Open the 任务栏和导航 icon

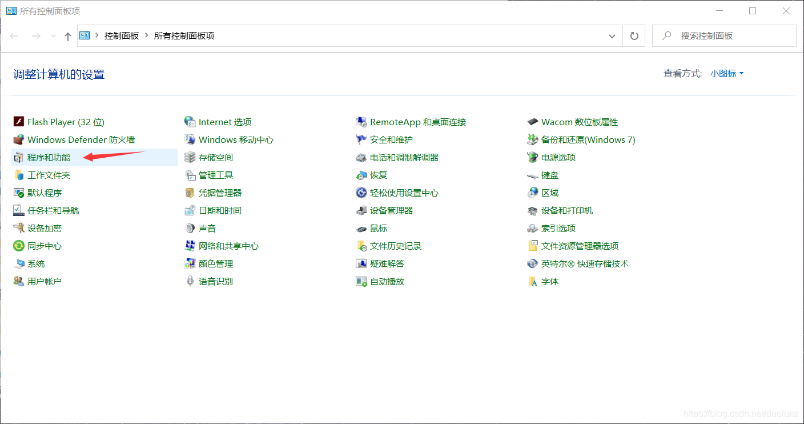coord(19,210)
